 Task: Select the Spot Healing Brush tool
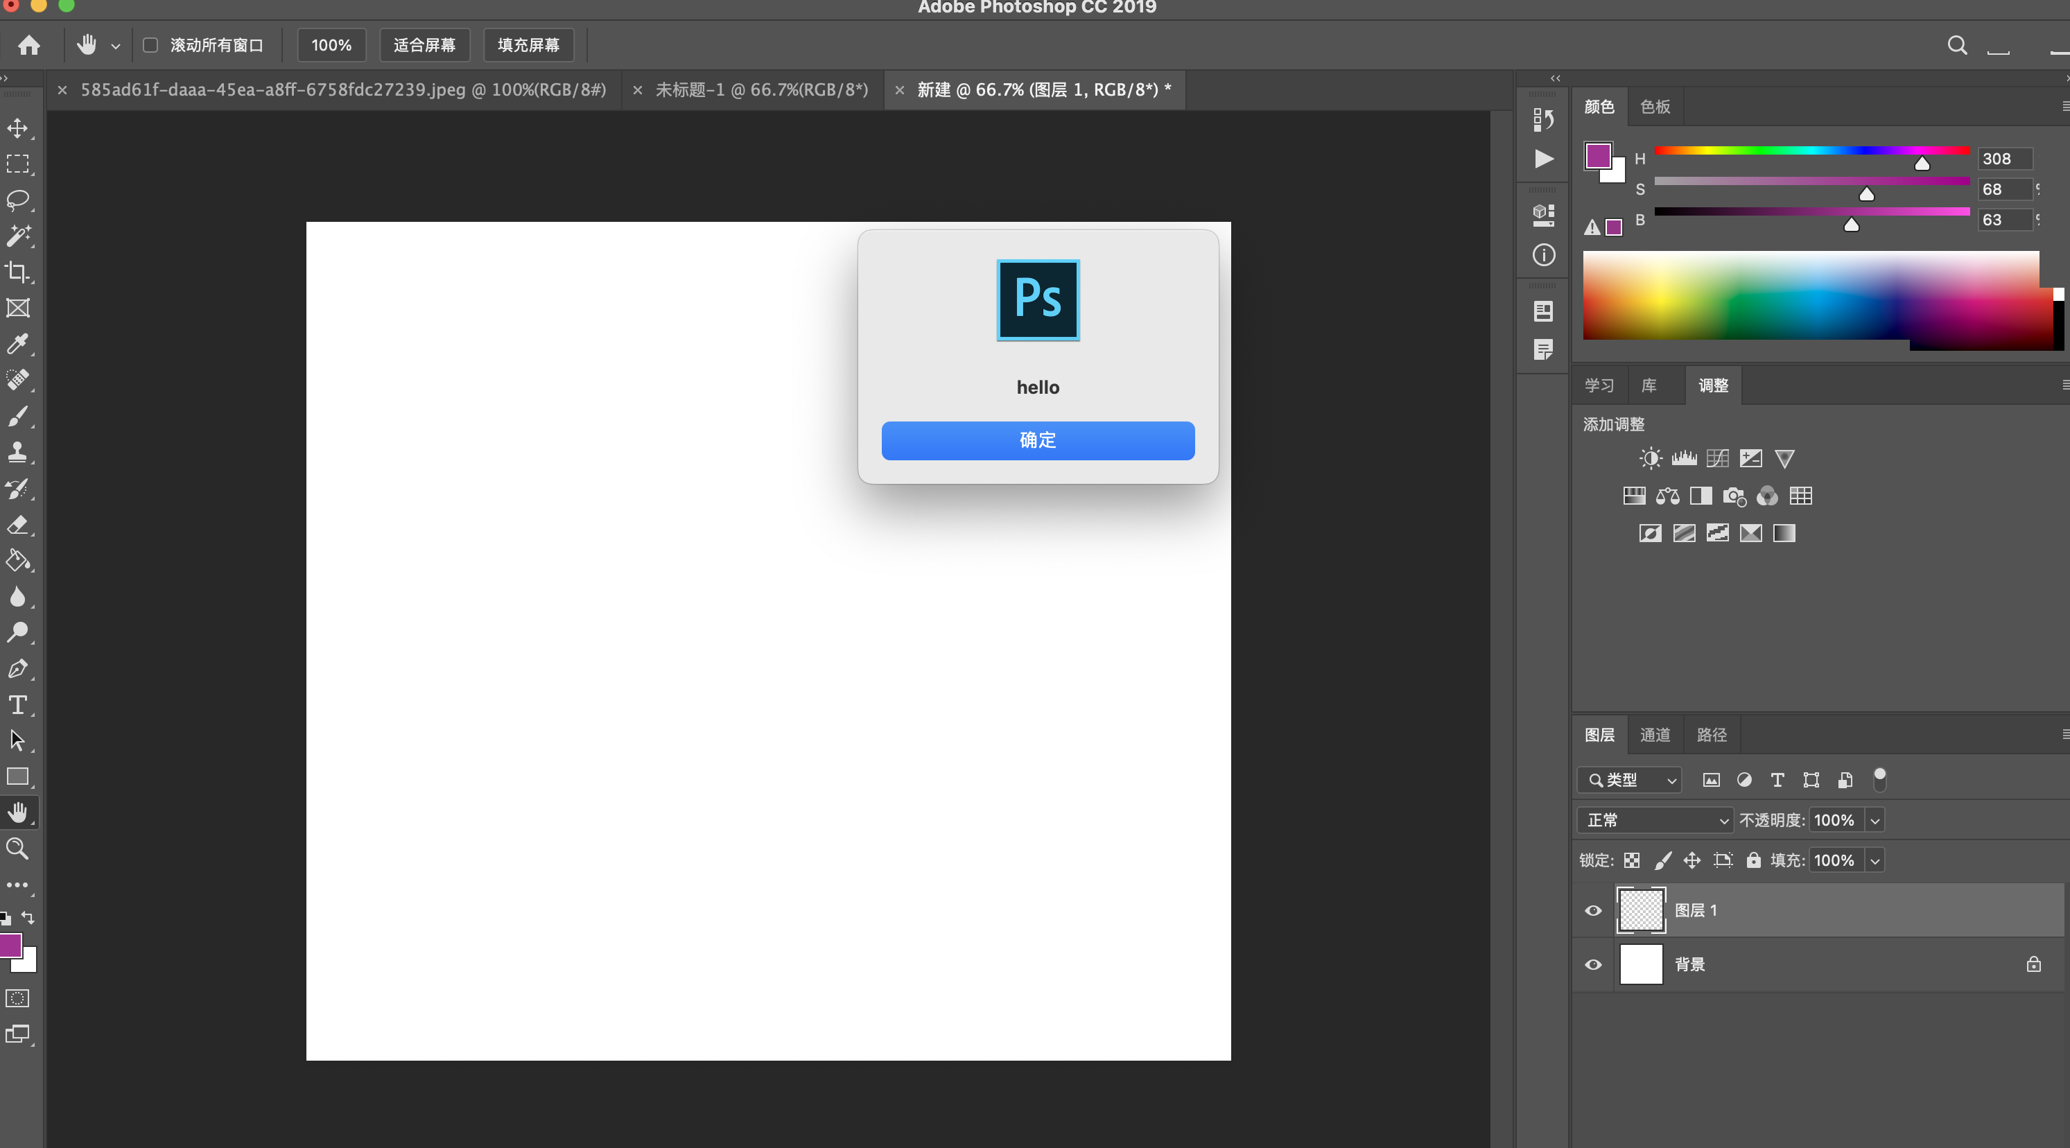(18, 380)
